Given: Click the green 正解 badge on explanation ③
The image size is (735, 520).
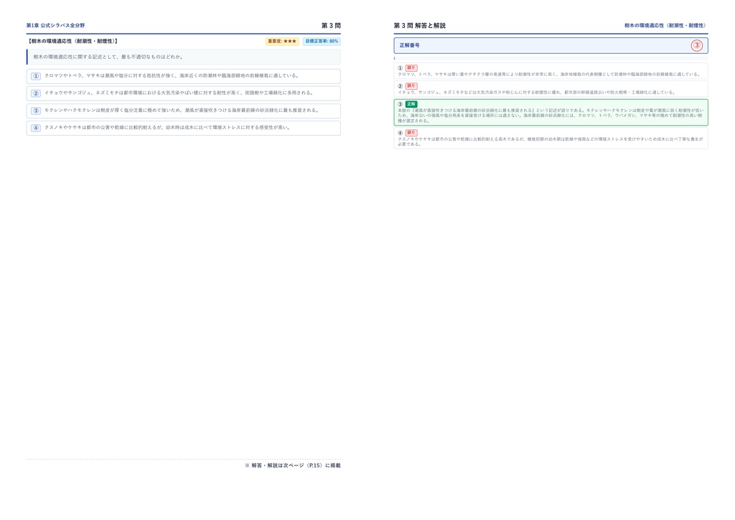Looking at the screenshot, I should [x=411, y=104].
